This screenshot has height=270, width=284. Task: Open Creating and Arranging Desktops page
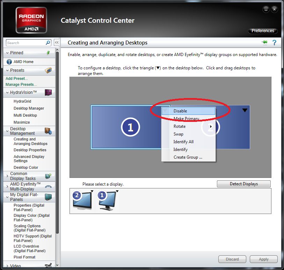coord(30,141)
